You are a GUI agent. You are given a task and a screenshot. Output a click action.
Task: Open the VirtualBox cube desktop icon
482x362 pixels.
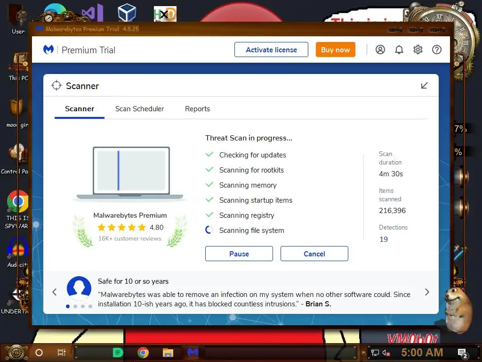(127, 12)
